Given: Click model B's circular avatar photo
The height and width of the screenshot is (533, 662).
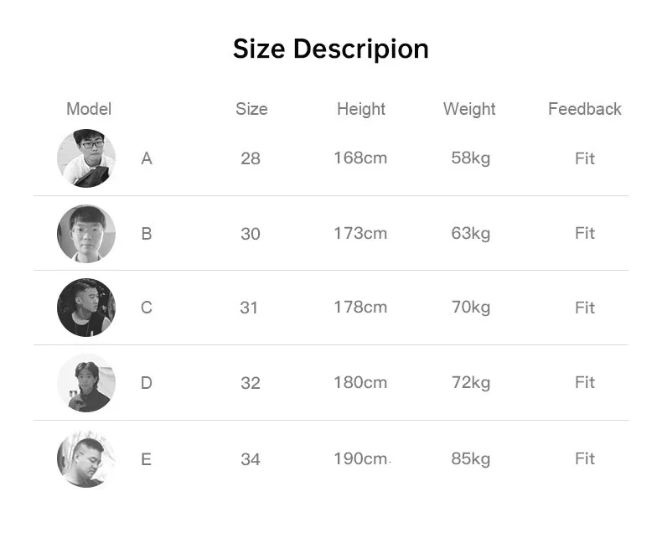Looking at the screenshot, I should pyautogui.click(x=86, y=234).
